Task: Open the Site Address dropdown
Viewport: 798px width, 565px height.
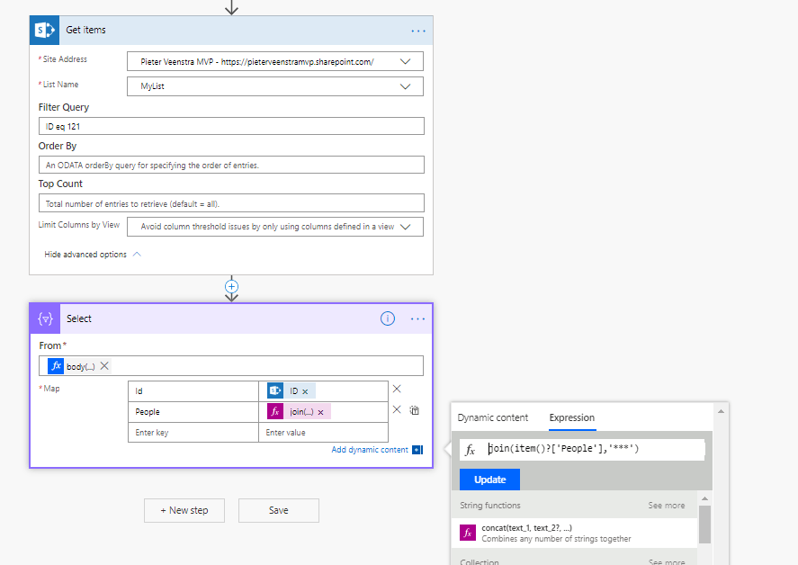Action: pos(405,61)
